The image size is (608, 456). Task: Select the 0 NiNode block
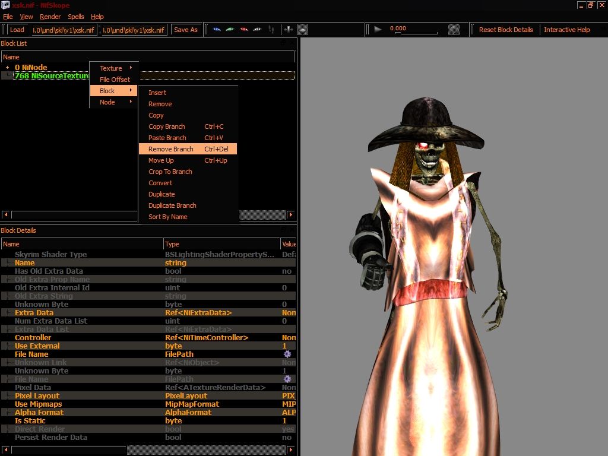[31, 68]
